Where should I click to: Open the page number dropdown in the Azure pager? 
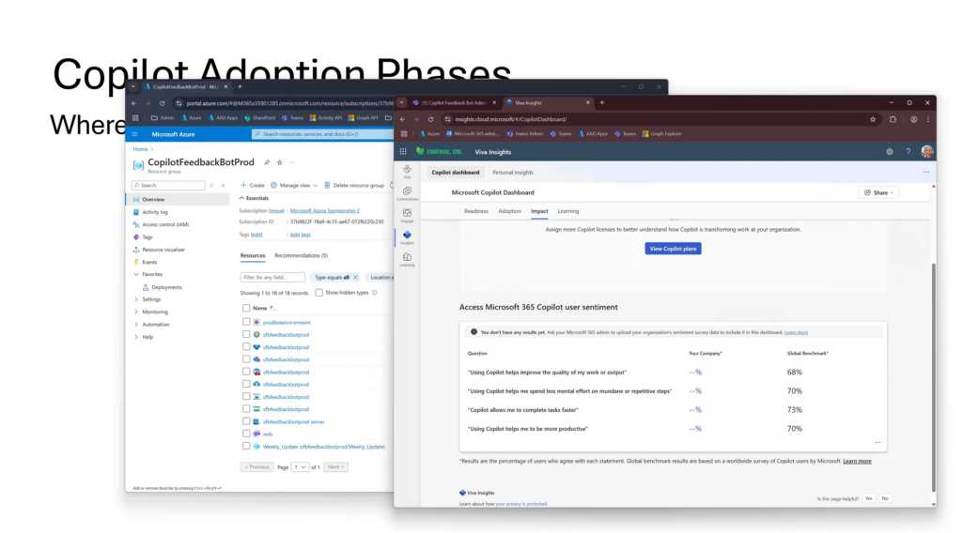pos(300,466)
